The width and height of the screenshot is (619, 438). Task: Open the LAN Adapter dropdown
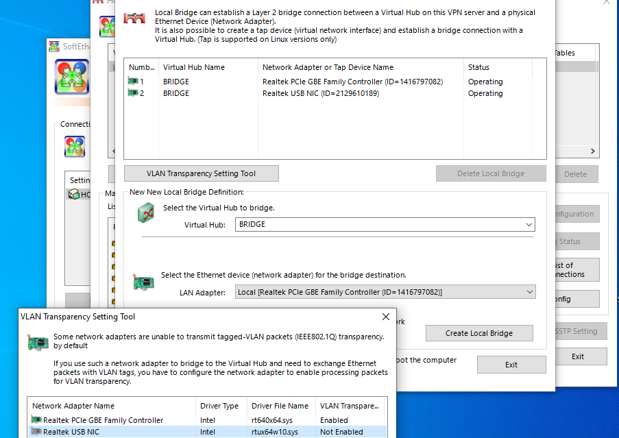point(529,291)
